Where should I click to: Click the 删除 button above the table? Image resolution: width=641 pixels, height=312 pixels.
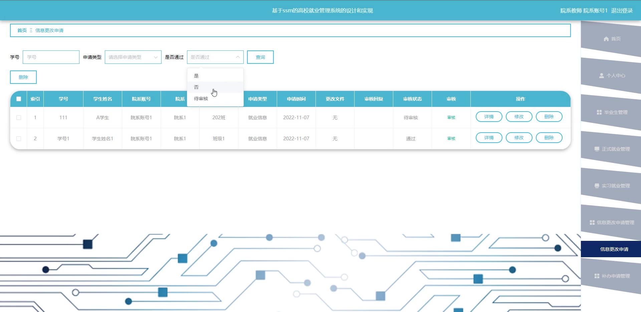tap(23, 77)
